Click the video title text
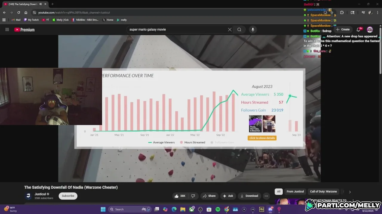The height and width of the screenshot is (214, 382). pyautogui.click(x=71, y=187)
